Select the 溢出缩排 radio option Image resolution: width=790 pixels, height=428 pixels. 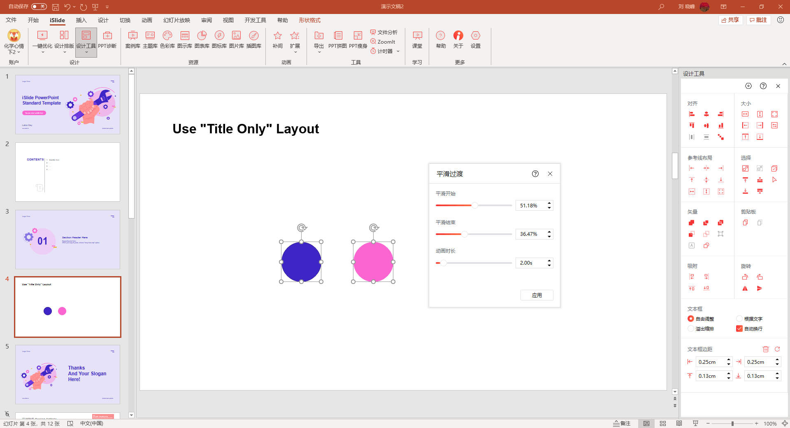pos(691,328)
